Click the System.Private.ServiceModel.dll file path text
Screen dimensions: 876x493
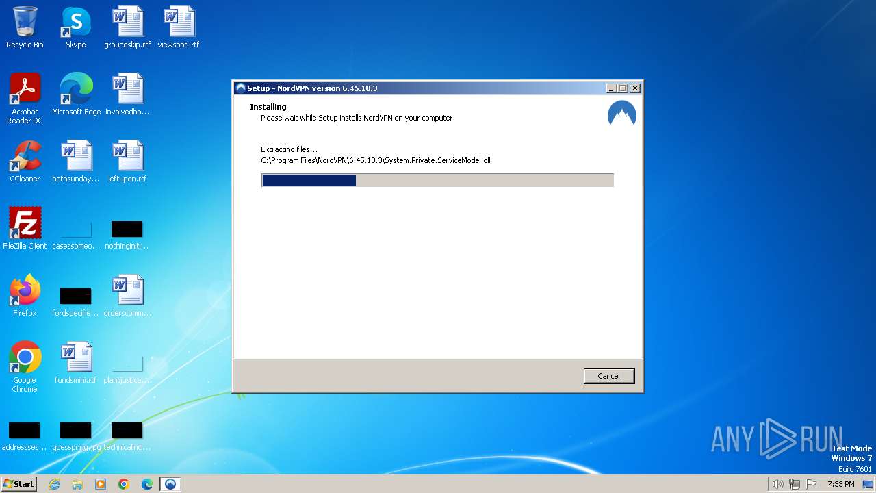click(376, 160)
